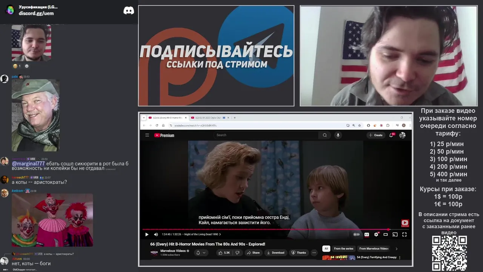Select the 'From the series' chip
483x272 pixels.
coord(343,249)
